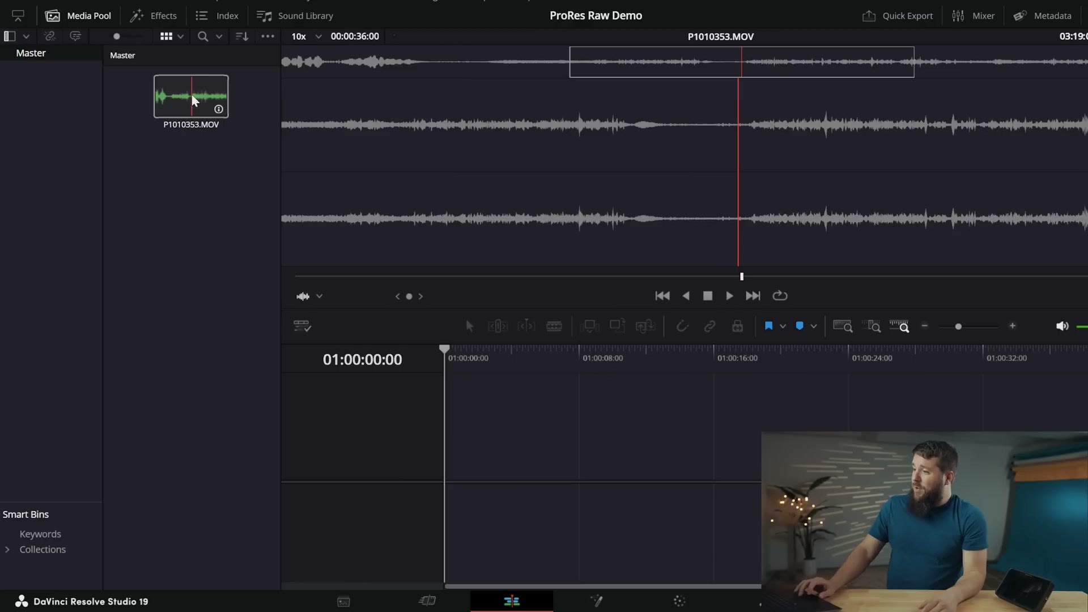
Task: Switch to the Media page icon
Action: (x=344, y=601)
